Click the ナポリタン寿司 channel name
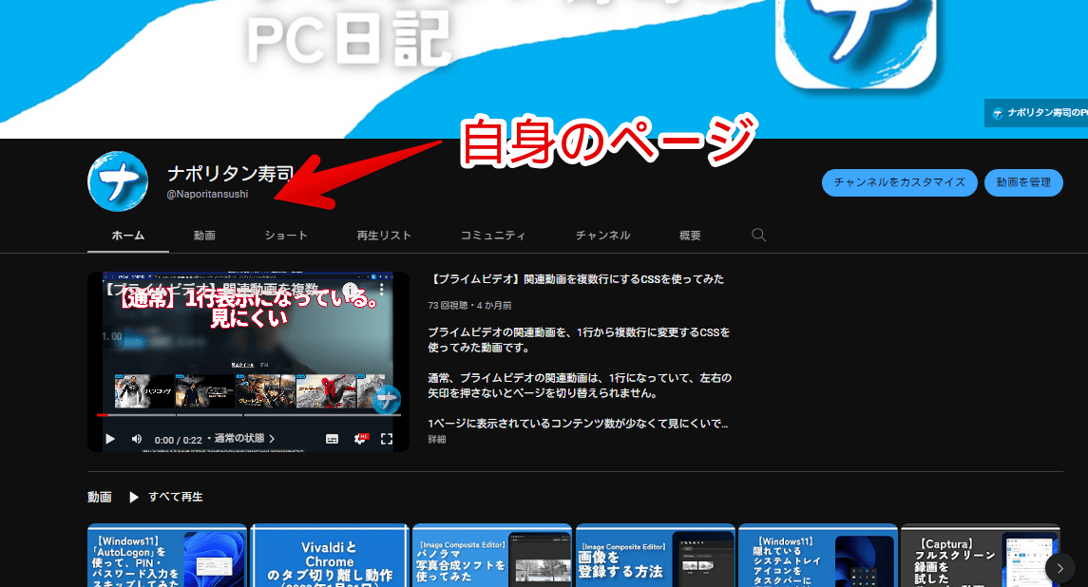Viewport: 1088px width, 587px height. [x=230, y=173]
